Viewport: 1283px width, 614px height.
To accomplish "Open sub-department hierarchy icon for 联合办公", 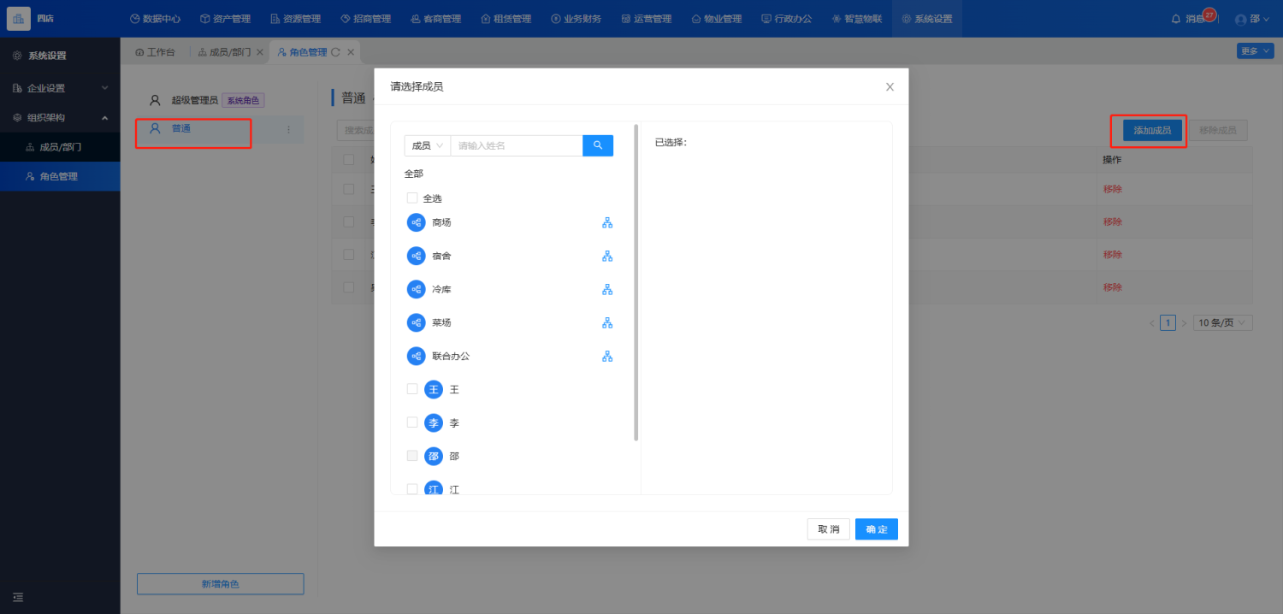I will [607, 356].
